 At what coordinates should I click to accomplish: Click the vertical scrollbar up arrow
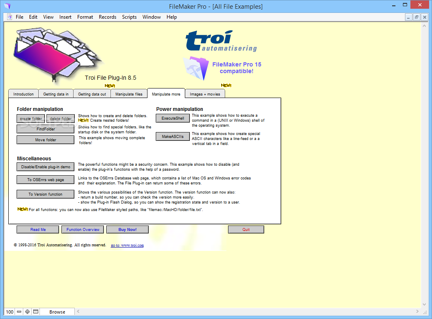point(424,26)
